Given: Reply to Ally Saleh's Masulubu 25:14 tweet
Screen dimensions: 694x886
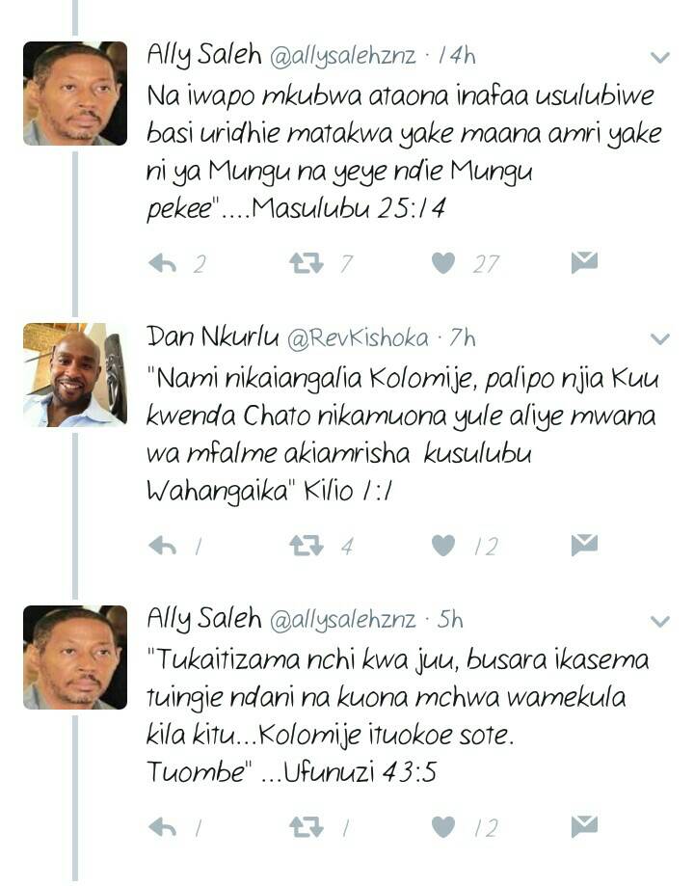Looking at the screenshot, I should click(x=162, y=263).
